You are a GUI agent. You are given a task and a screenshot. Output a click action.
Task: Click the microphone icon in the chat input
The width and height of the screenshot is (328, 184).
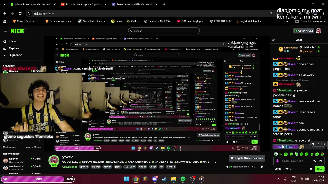pos(278,161)
